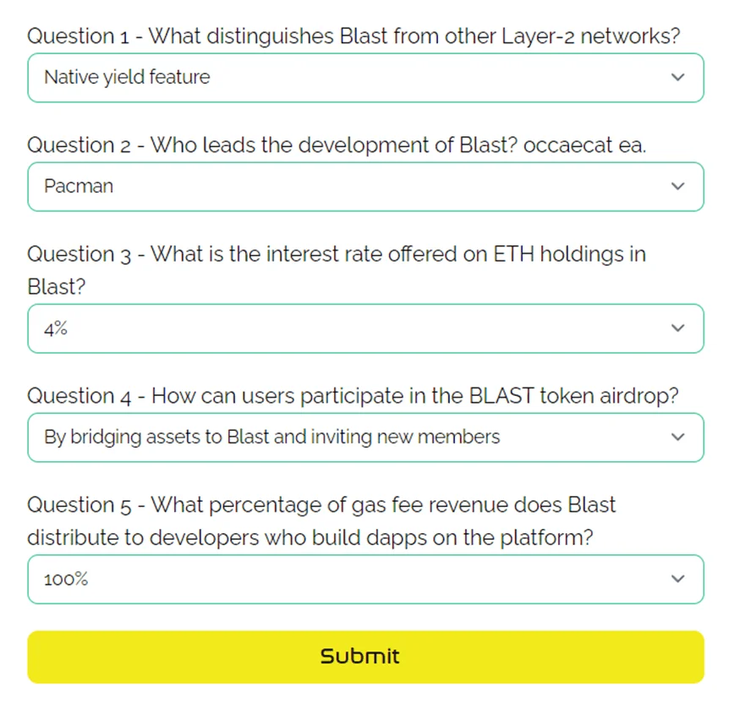Click the Question 4 airdrop label
The image size is (734, 710).
point(353,396)
